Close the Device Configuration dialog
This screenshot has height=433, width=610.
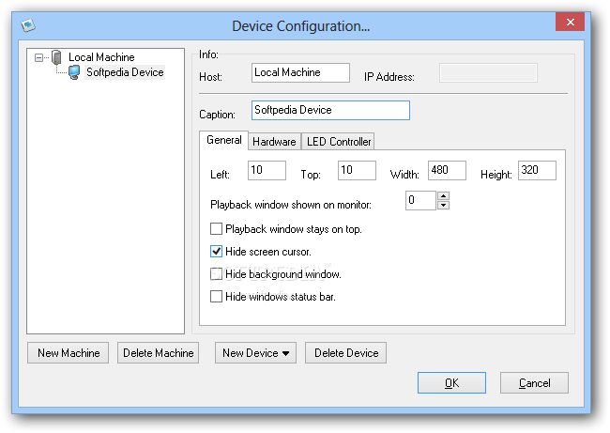click(x=570, y=22)
